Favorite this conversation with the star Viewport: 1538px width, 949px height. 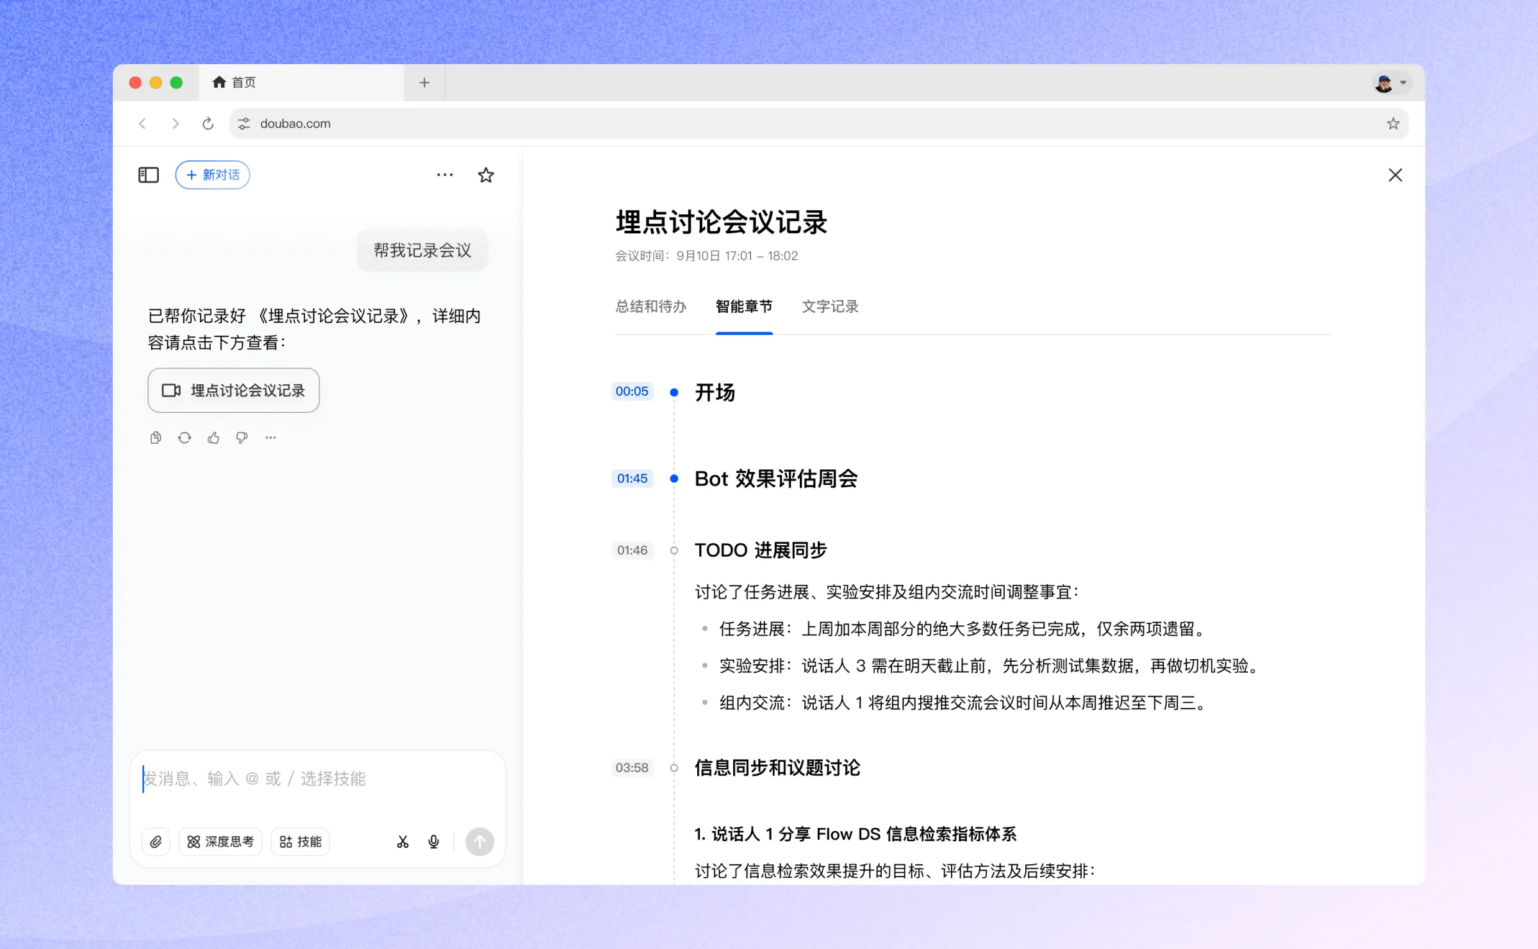coord(486,175)
